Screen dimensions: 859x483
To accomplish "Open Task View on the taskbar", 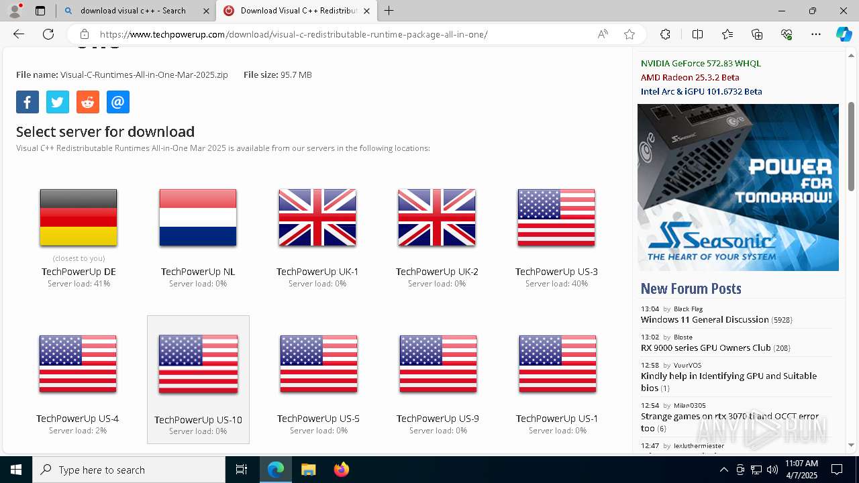I will (242, 470).
